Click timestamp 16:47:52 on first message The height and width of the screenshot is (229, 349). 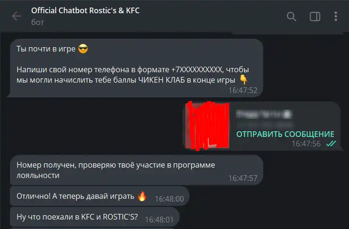243,90
